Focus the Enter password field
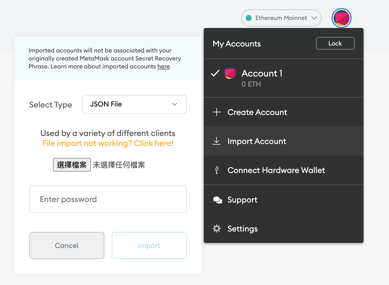Viewport: 389px width, 285px height. click(108, 199)
